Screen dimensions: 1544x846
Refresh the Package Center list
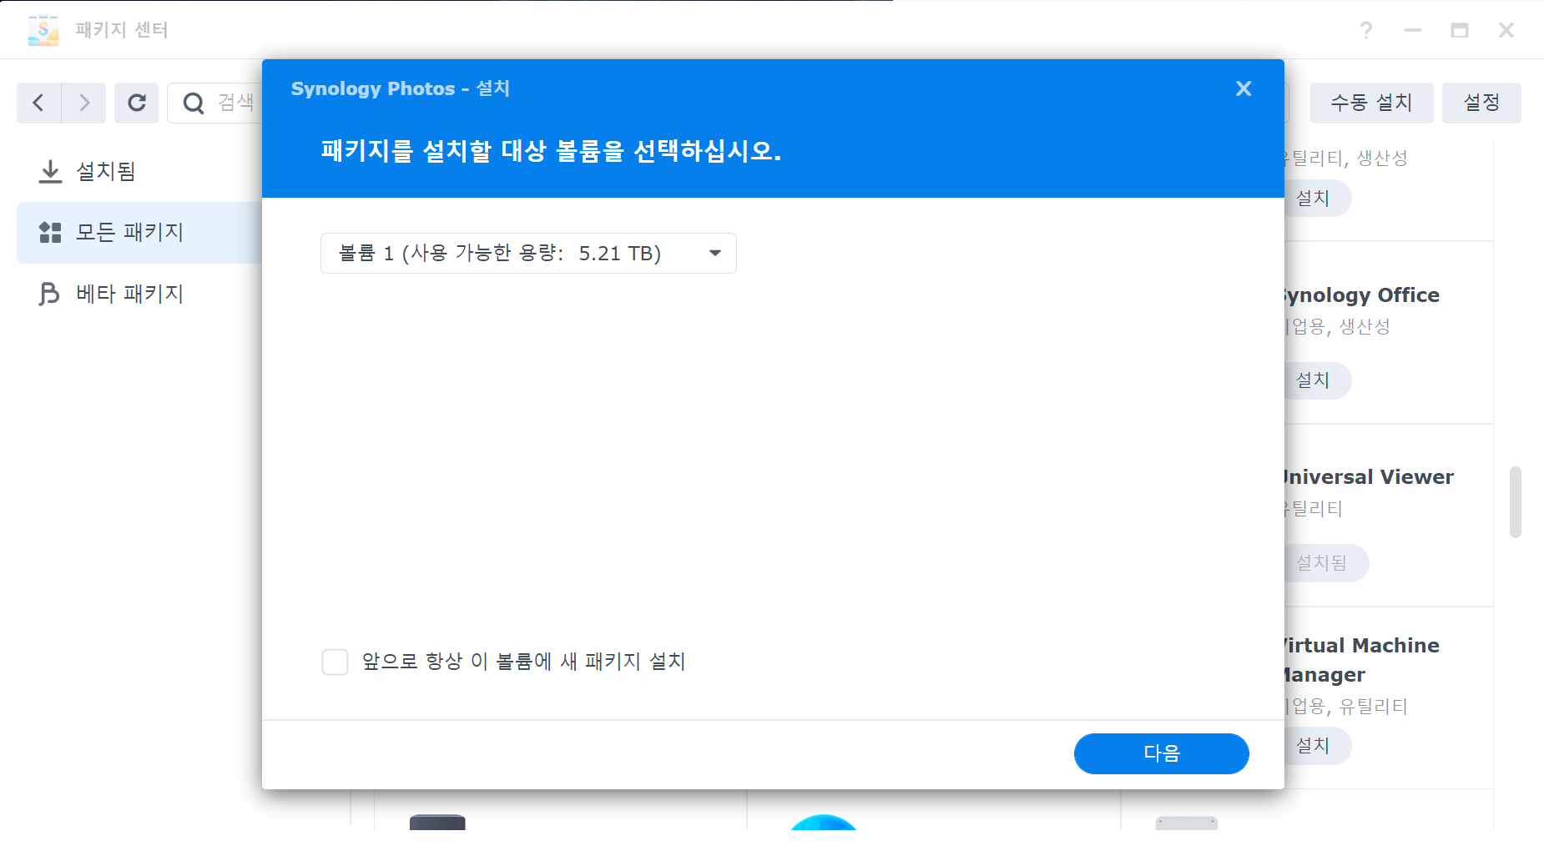136,103
